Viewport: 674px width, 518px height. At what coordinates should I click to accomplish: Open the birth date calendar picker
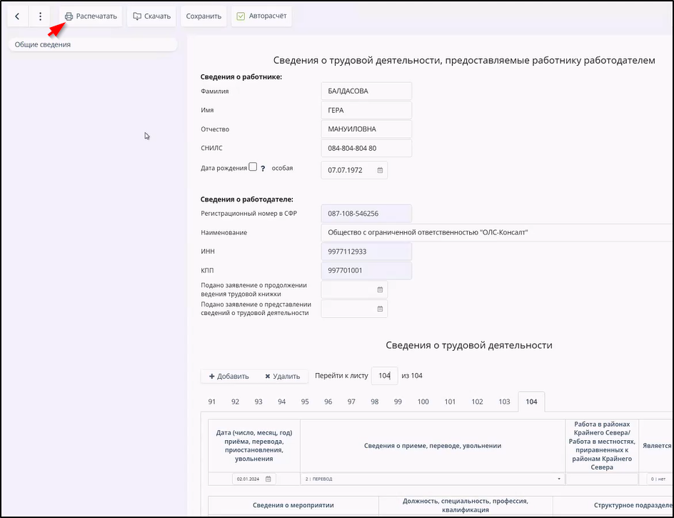380,171
